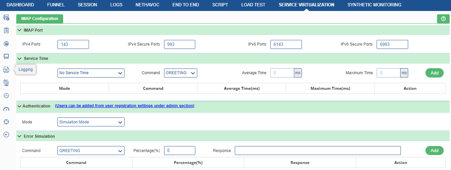451x170 pixels.
Task: Follow the user registration settings link
Action: click(125, 106)
